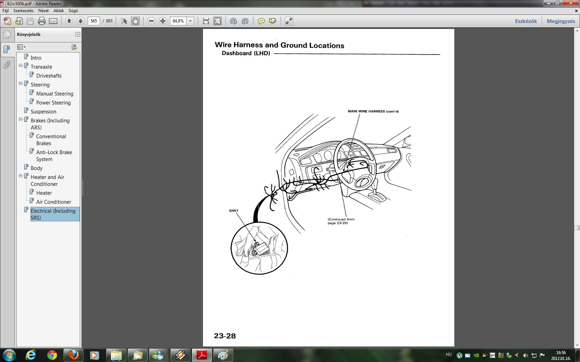Open the uTorrent tray icon

459,355
